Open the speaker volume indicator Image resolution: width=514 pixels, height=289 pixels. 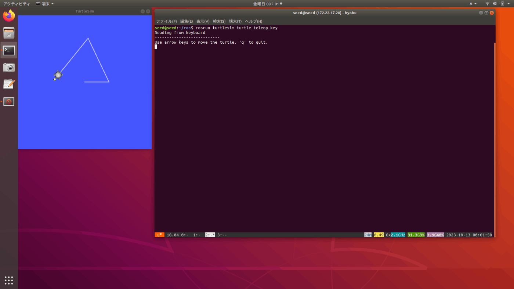tap(495, 4)
